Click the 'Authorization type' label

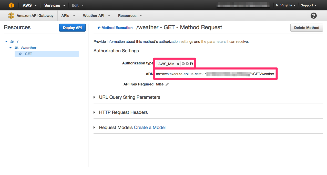click(x=138, y=63)
